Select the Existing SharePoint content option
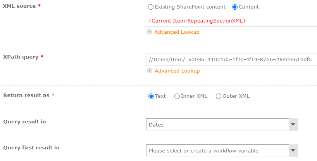 pyautogui.click(x=151, y=7)
